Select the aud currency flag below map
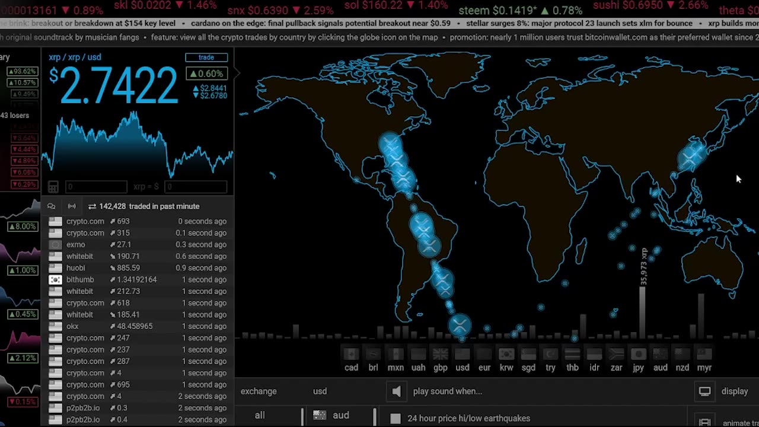The image size is (759, 427). [x=660, y=354]
